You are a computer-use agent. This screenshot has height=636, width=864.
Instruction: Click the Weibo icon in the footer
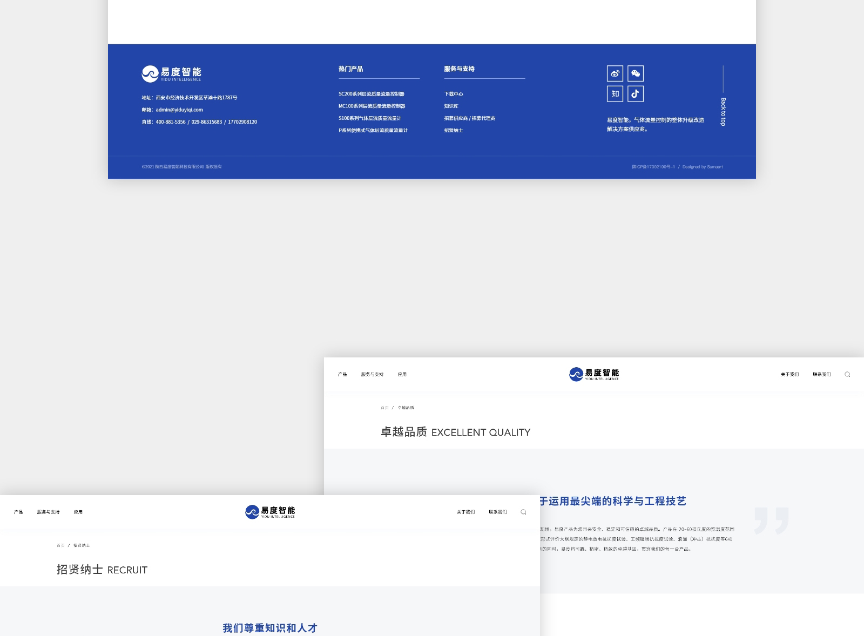click(615, 73)
